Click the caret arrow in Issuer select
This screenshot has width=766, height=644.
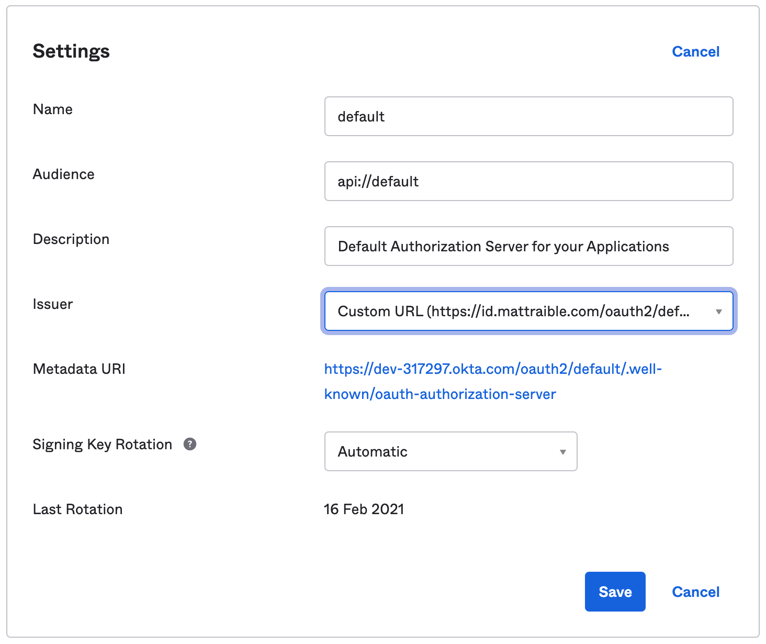click(718, 312)
